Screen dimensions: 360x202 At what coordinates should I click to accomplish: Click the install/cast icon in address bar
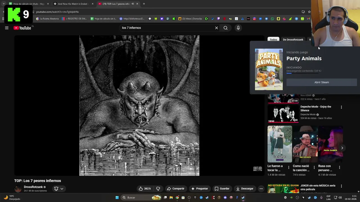click(x=303, y=12)
